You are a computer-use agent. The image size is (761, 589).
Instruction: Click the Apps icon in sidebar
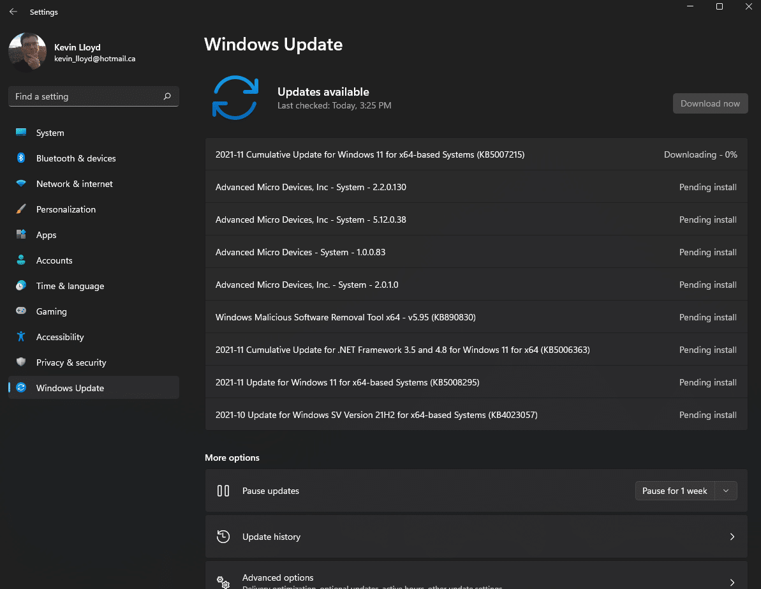tap(21, 235)
